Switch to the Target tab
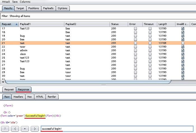The width and height of the screenshot is (196, 133). point(20,8)
